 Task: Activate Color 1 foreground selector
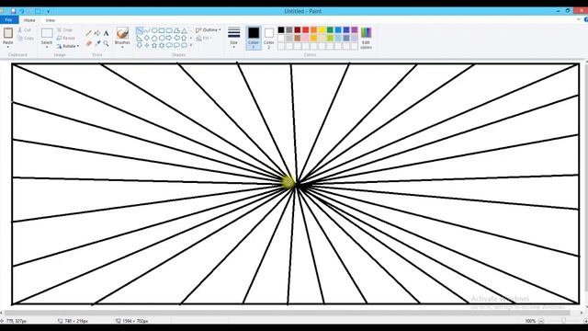(254, 38)
